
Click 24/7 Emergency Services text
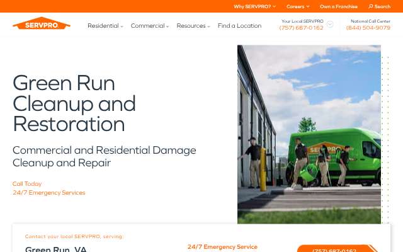click(x=49, y=193)
